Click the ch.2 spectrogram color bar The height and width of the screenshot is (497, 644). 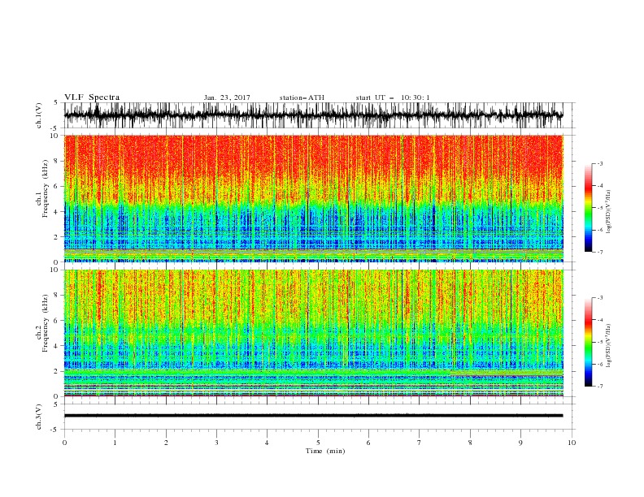[588, 342]
